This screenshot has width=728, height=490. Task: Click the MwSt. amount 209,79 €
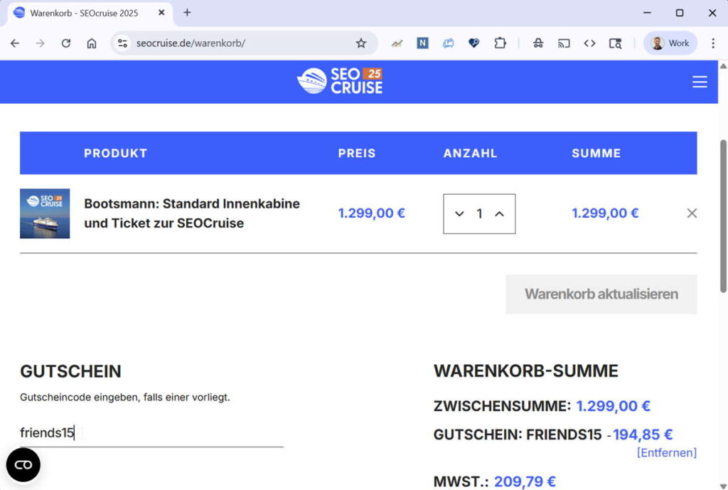[x=525, y=481]
